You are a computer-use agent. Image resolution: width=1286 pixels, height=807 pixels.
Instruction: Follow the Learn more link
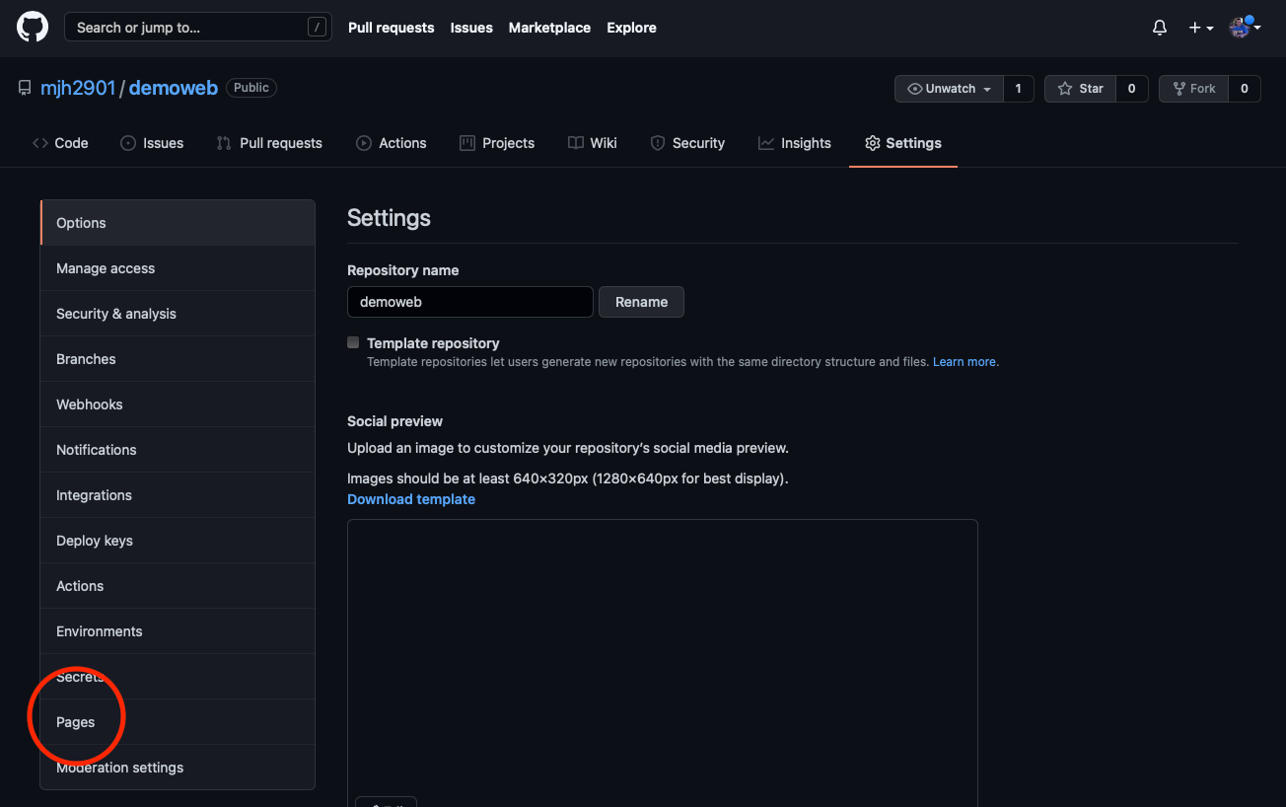click(964, 362)
